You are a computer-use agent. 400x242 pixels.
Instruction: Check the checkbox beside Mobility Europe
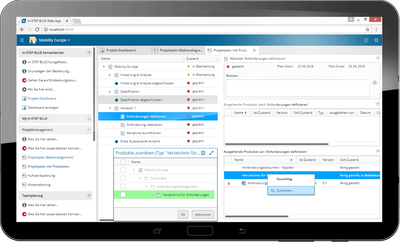click(x=123, y=170)
